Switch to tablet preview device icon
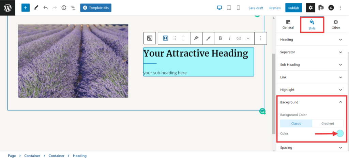This screenshot has height=160, width=349. point(229,8)
